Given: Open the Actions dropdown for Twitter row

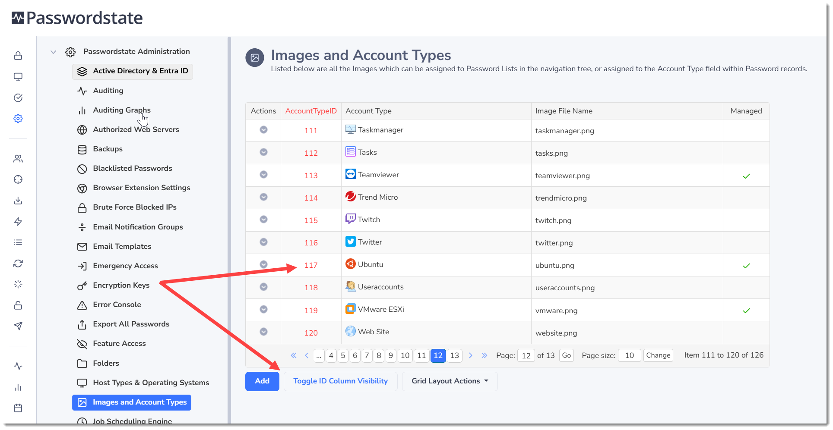Looking at the screenshot, I should coord(263,242).
